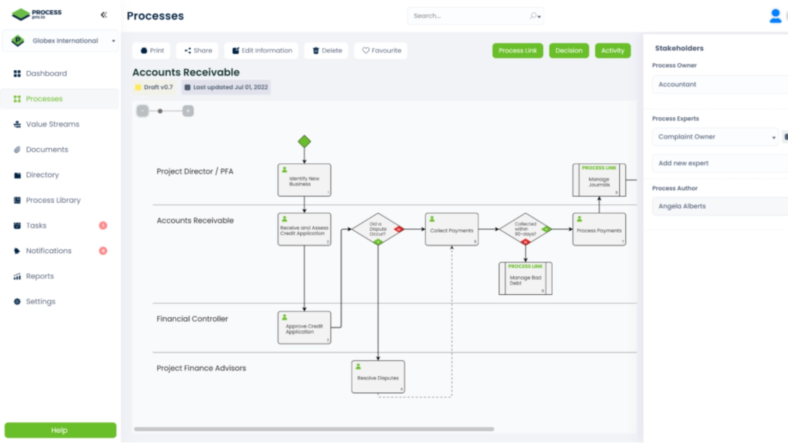788x443 pixels.
Task: Click the Delete button
Action: click(x=327, y=50)
